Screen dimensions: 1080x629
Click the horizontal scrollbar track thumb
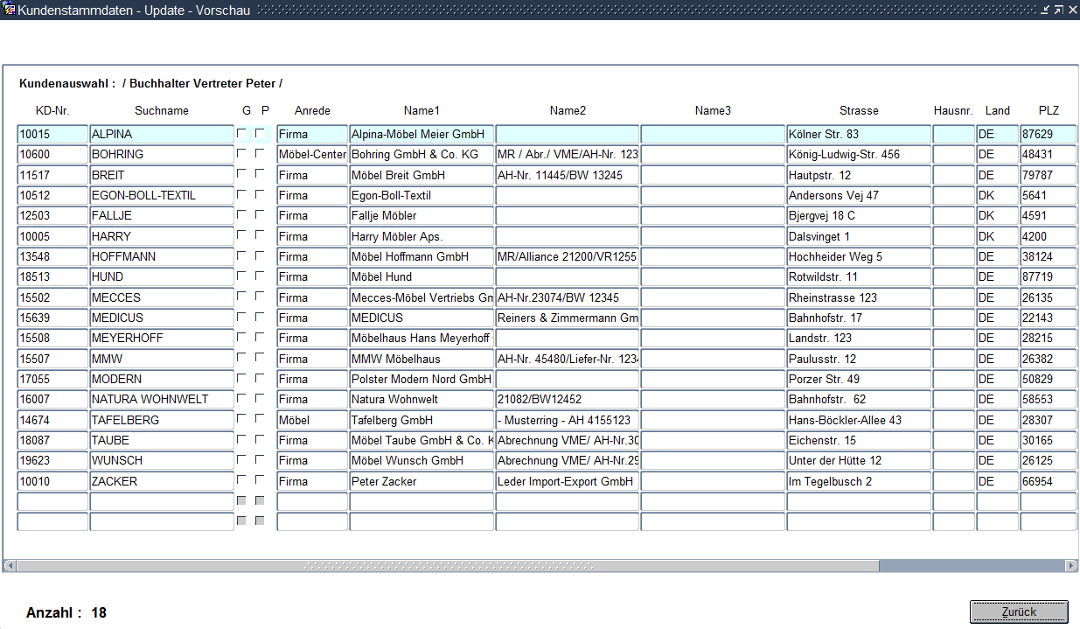446,566
